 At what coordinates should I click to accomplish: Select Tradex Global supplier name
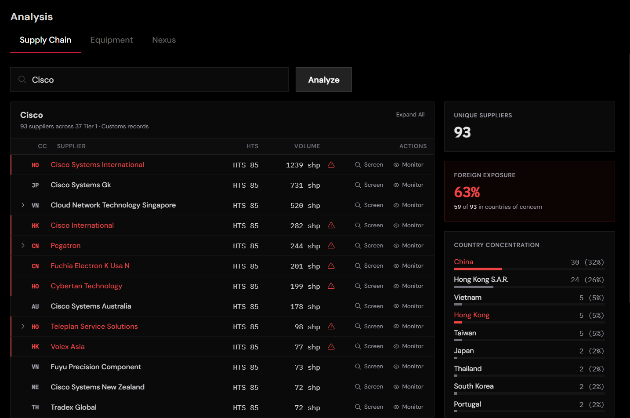(x=73, y=407)
